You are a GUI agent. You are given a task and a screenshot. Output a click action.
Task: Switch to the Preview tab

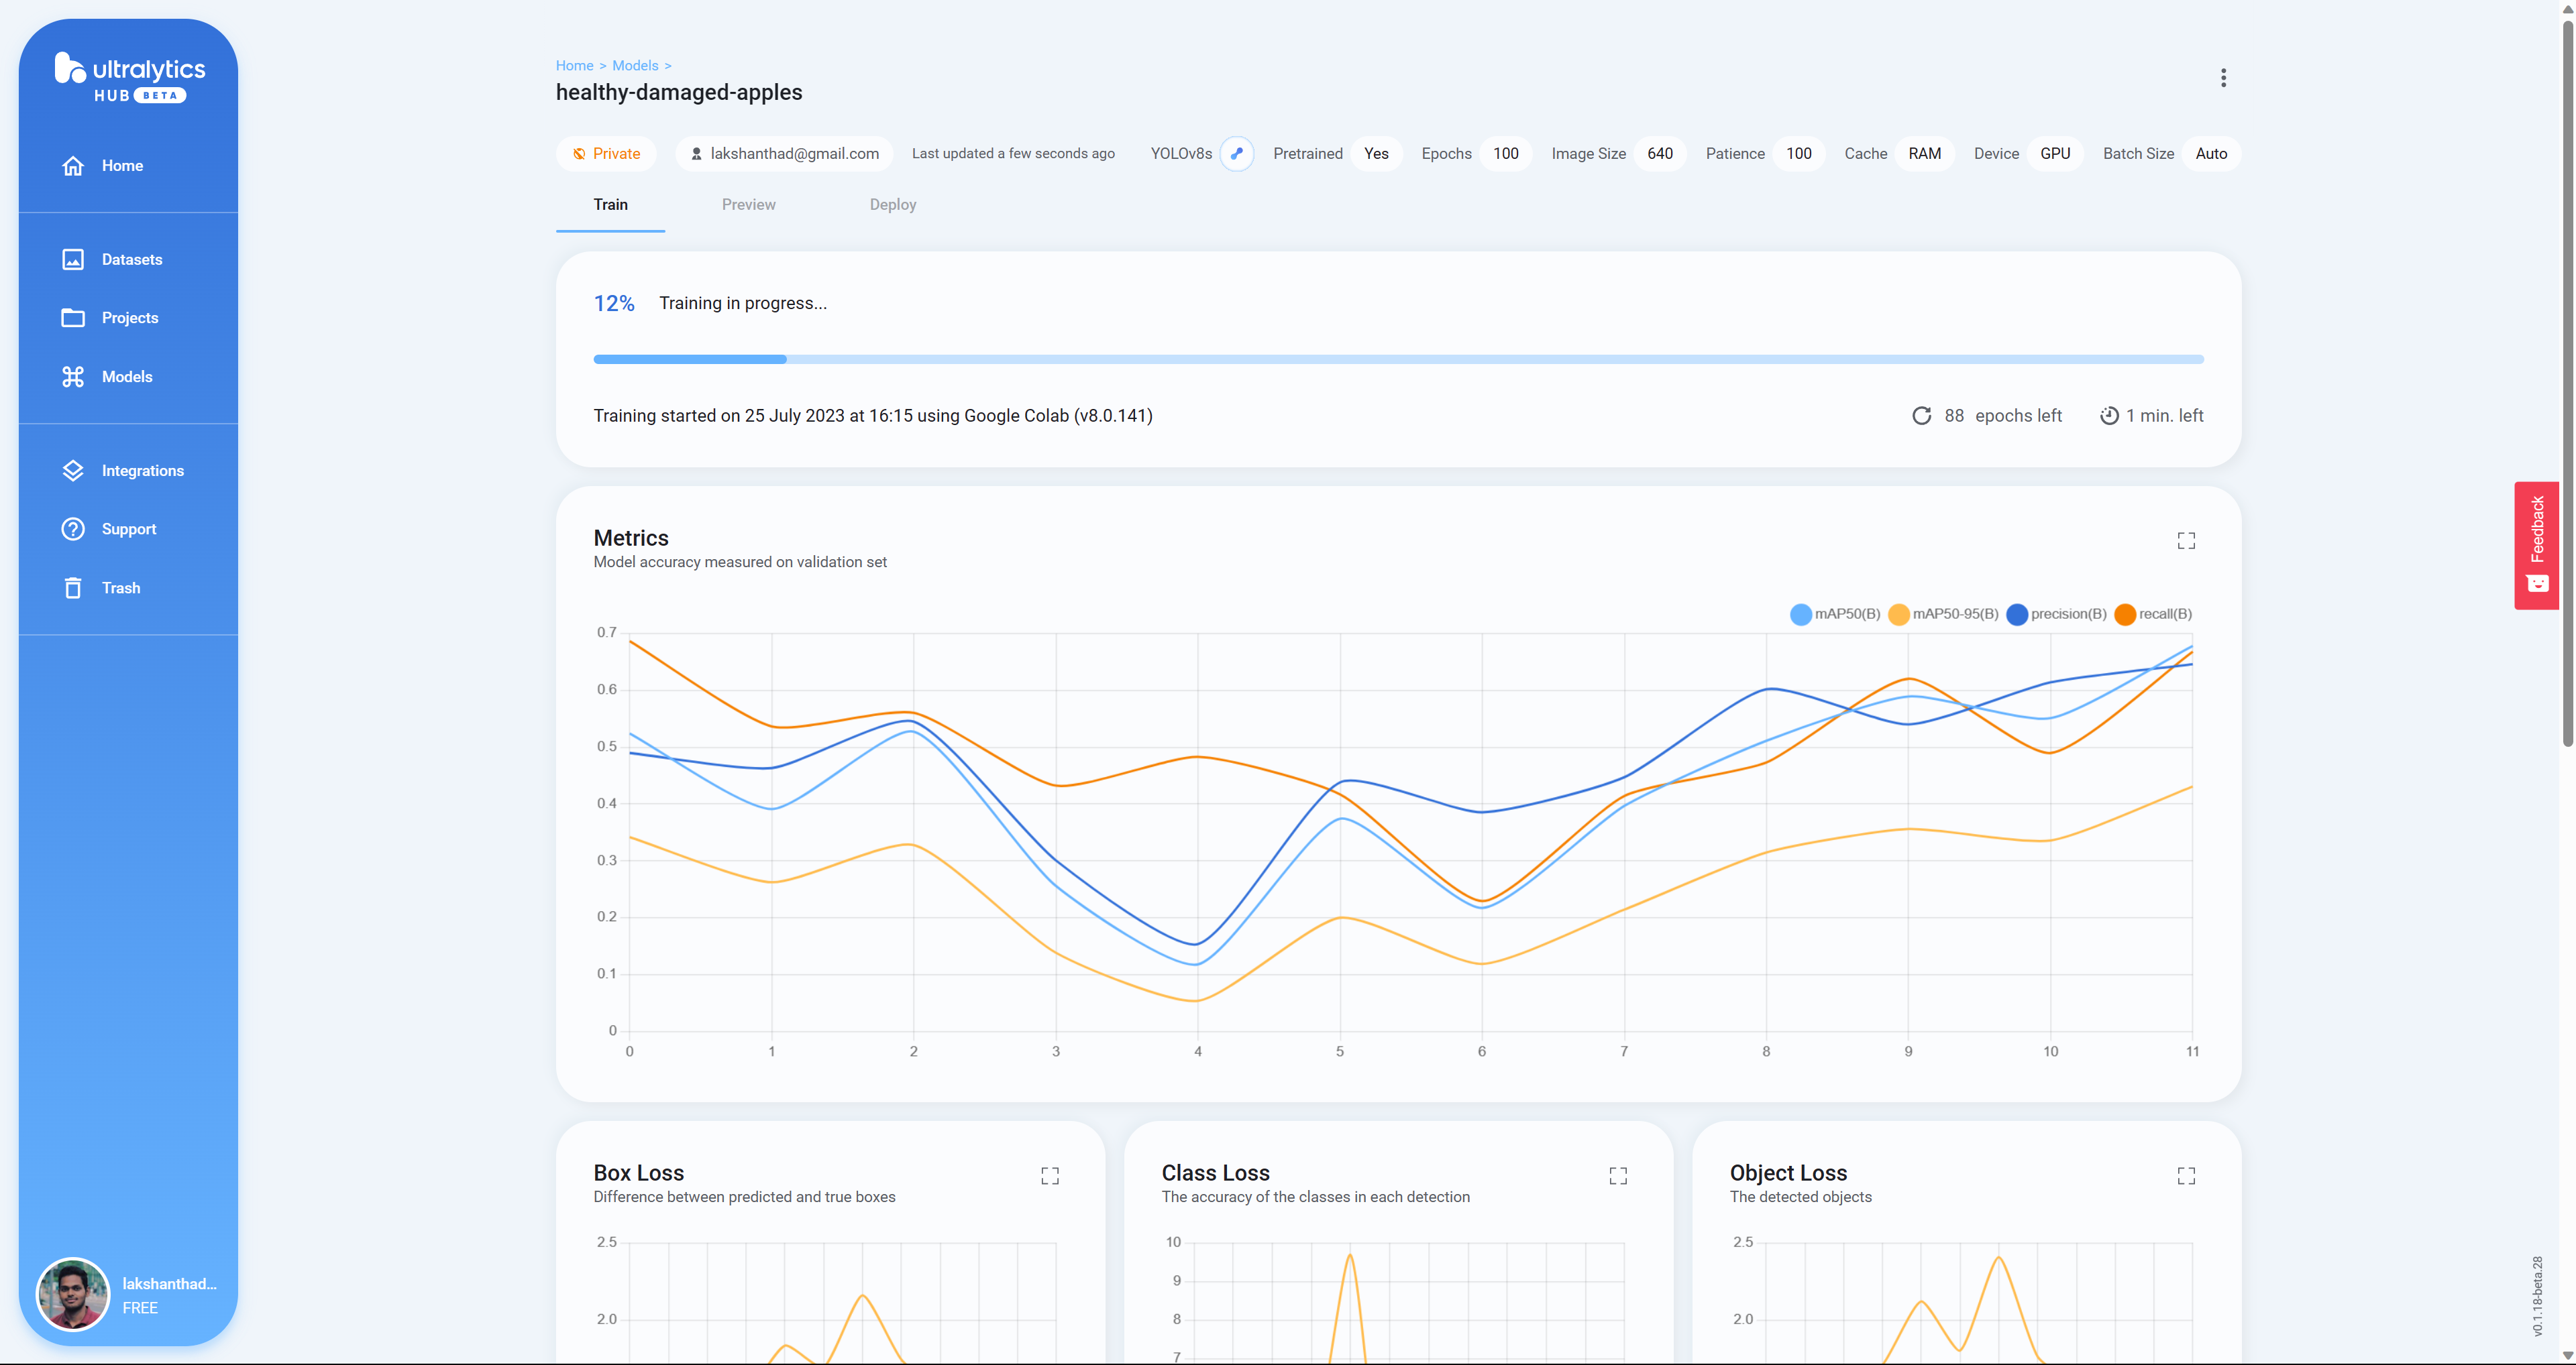(748, 205)
